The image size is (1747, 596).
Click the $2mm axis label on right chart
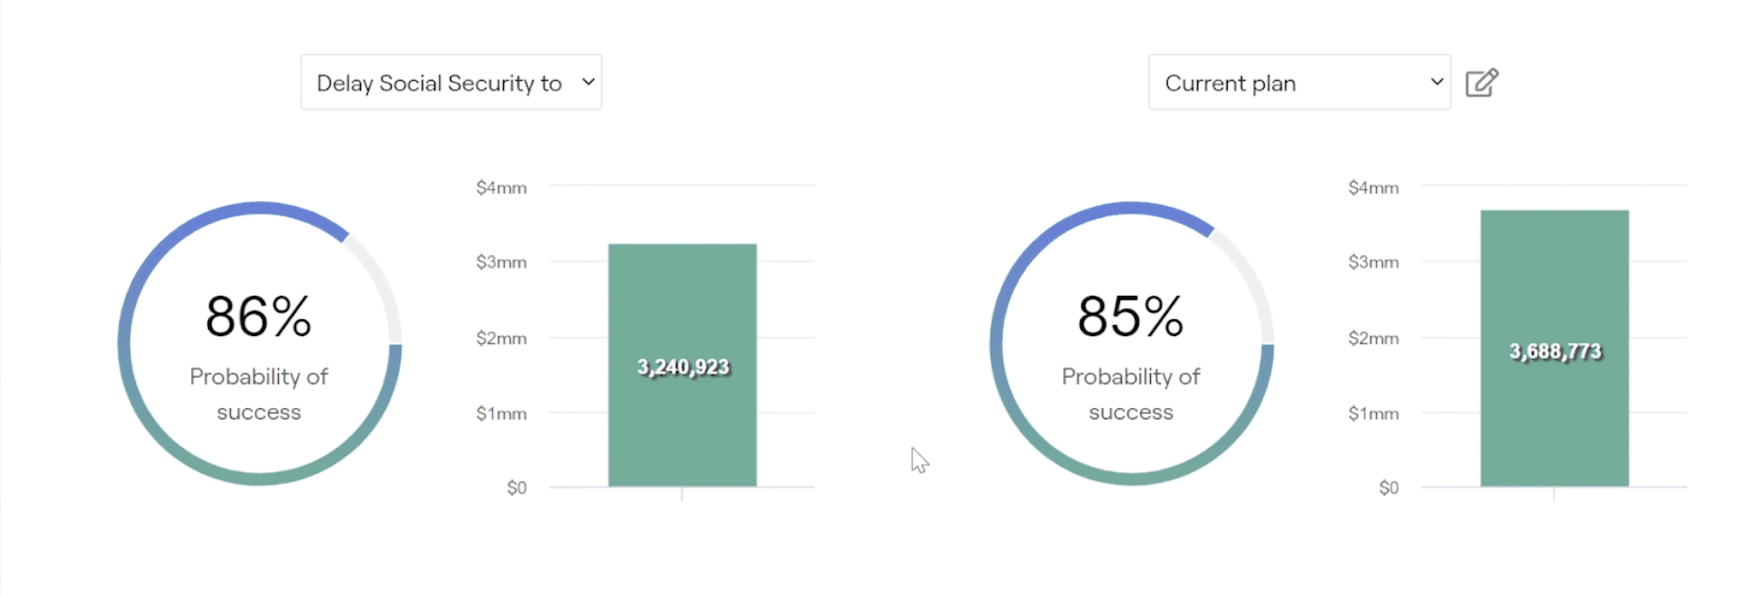1373,338
